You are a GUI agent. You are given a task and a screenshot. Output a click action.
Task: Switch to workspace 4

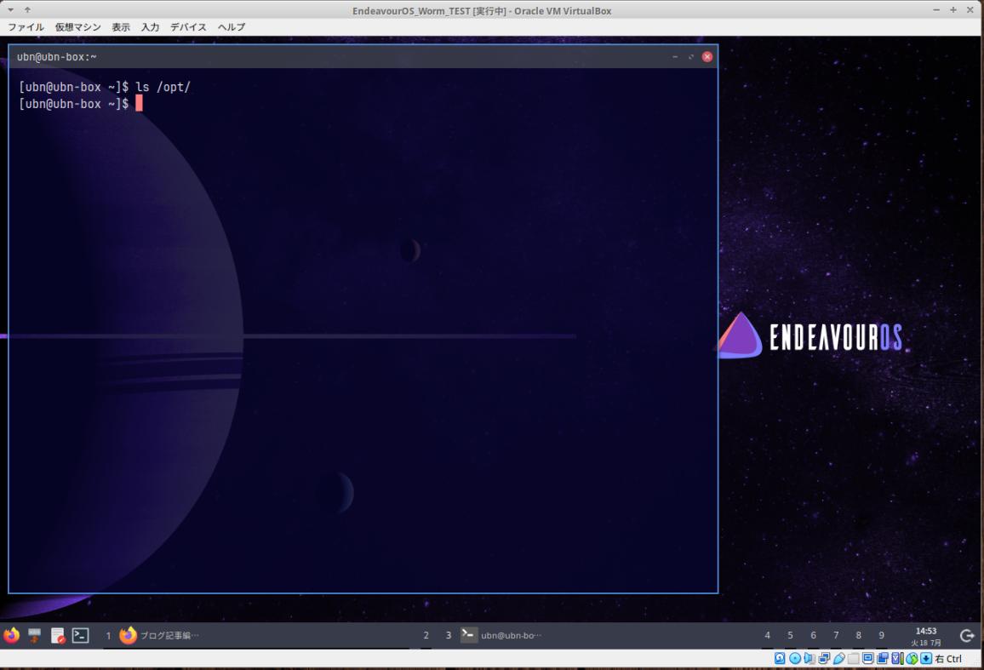[x=767, y=635]
